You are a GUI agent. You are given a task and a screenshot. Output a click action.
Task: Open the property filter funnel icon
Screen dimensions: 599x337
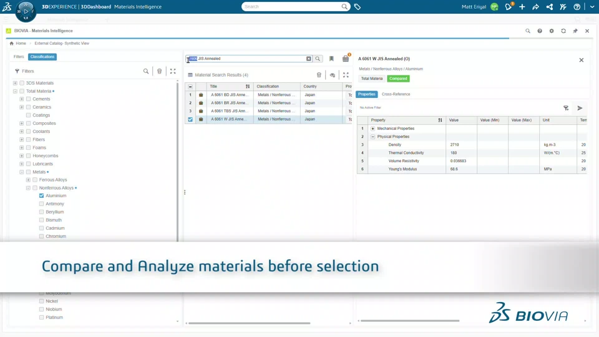[x=566, y=108]
